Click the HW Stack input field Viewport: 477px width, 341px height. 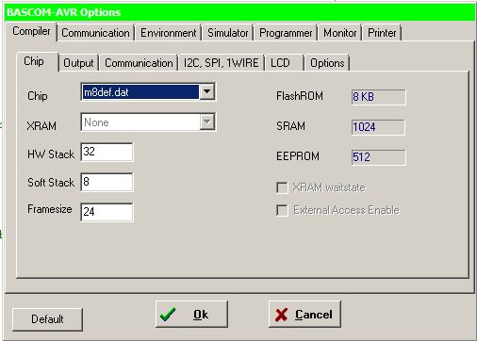[x=107, y=152]
